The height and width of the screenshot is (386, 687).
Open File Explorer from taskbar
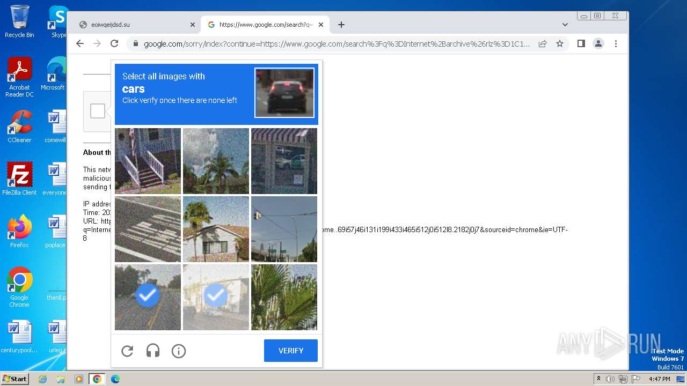click(x=61, y=379)
